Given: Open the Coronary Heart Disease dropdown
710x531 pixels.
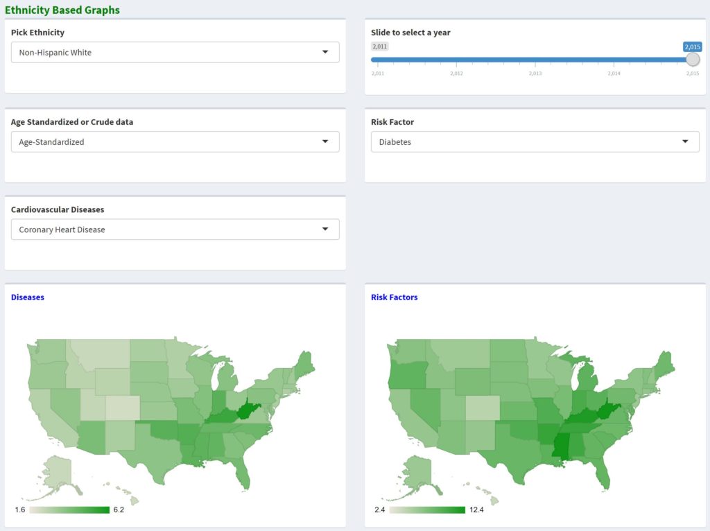Looking at the screenshot, I should 175,229.
